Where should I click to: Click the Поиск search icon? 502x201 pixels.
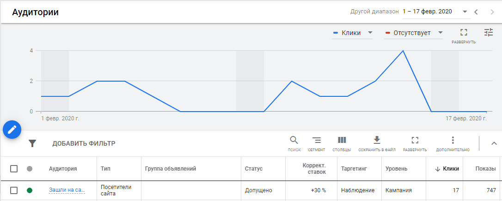pyautogui.click(x=294, y=141)
